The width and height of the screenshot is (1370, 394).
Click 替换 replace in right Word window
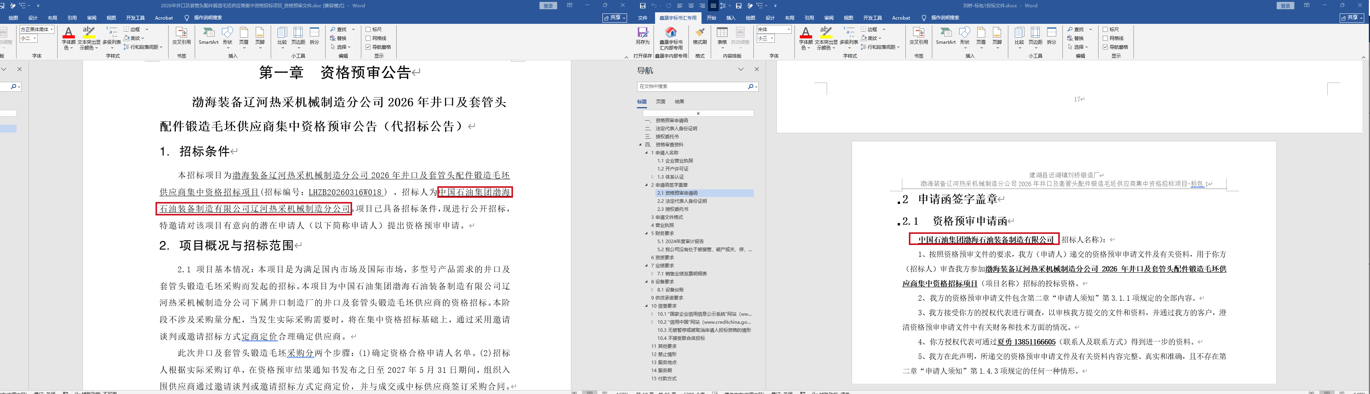point(1075,38)
